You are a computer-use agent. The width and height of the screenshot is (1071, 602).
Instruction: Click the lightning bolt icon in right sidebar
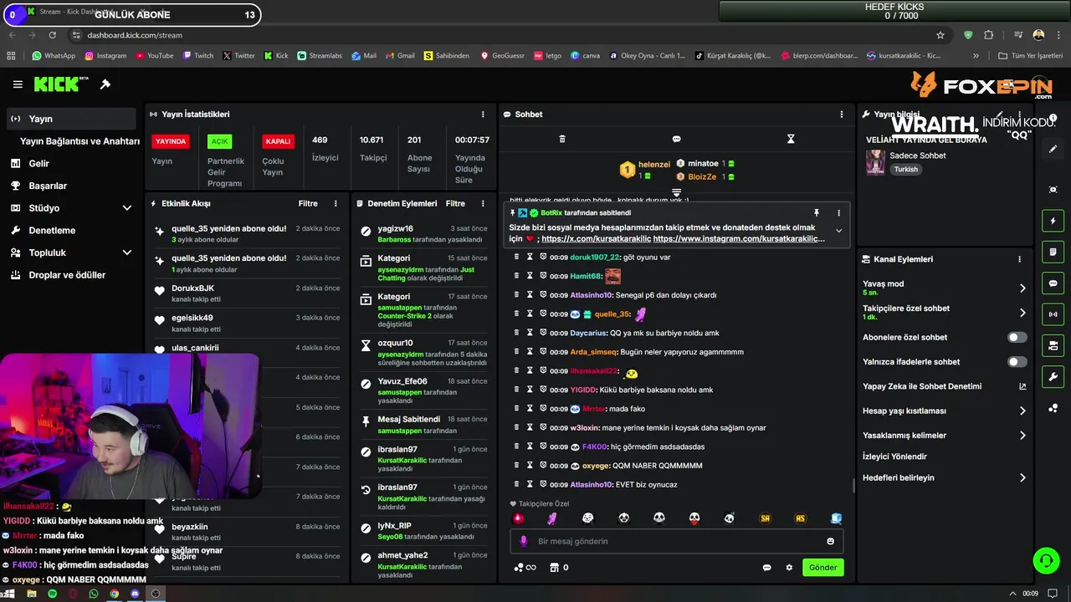(x=1053, y=221)
